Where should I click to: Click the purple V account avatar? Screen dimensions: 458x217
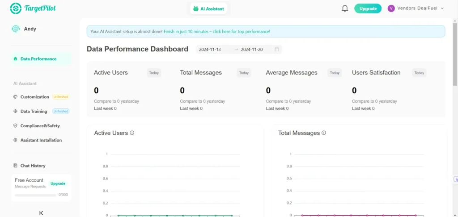(391, 8)
